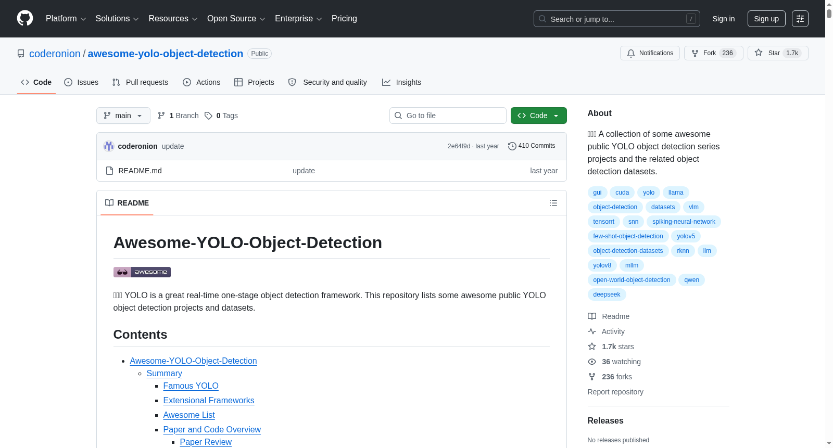Image resolution: width=833 pixels, height=448 pixels.
Task: Click the Search or jump to field
Action: click(x=617, y=19)
